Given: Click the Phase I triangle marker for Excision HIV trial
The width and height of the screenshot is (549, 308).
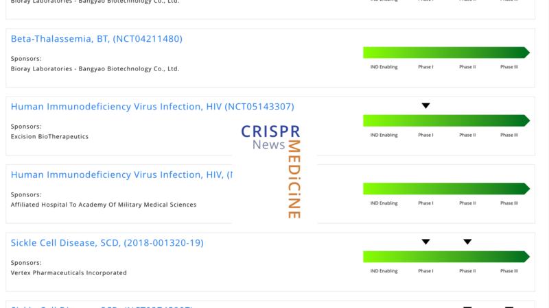Looking at the screenshot, I should pos(425,105).
